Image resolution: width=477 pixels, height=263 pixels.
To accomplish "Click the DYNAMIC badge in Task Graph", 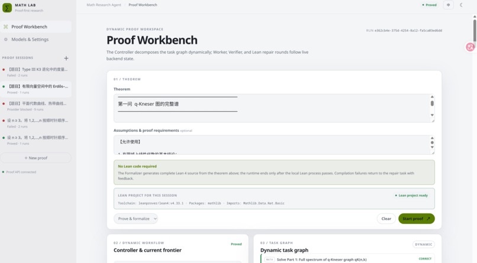I will coord(424,245).
